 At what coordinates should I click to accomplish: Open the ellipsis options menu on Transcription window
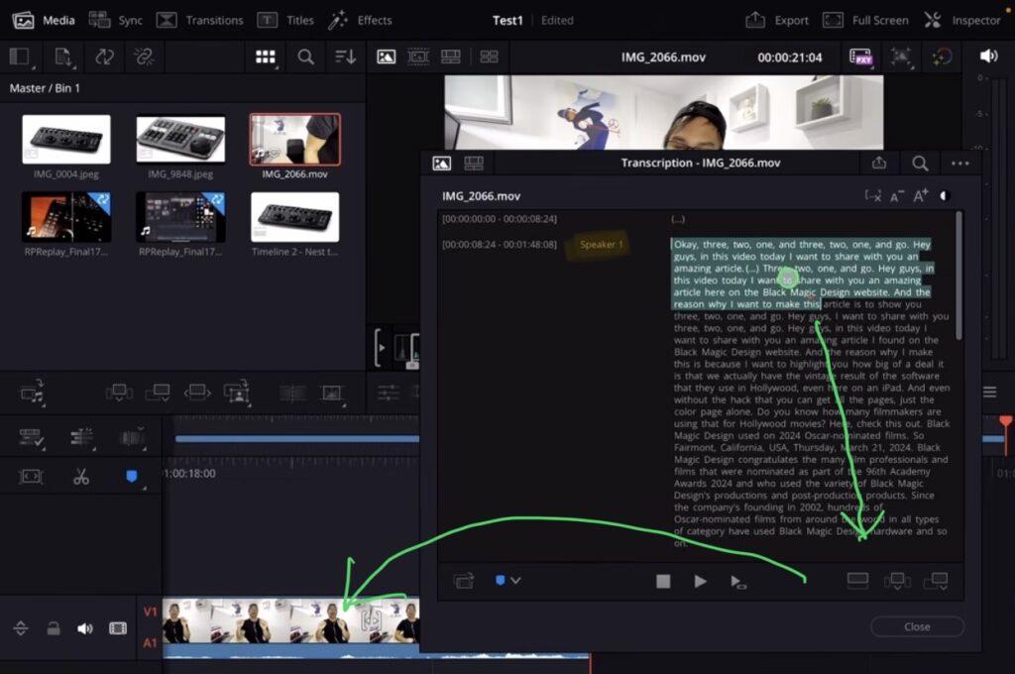coord(960,164)
